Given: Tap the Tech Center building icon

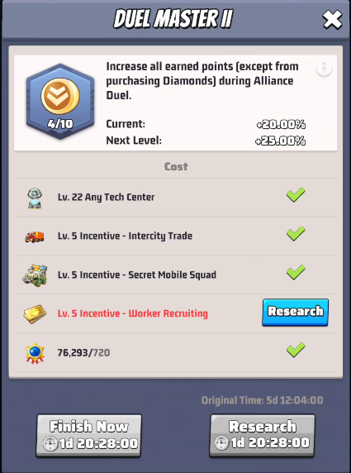Looking at the screenshot, I should pos(35,198).
